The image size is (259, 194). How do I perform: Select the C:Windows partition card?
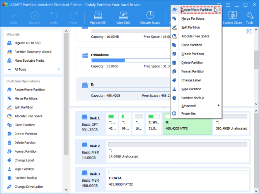click(124, 59)
